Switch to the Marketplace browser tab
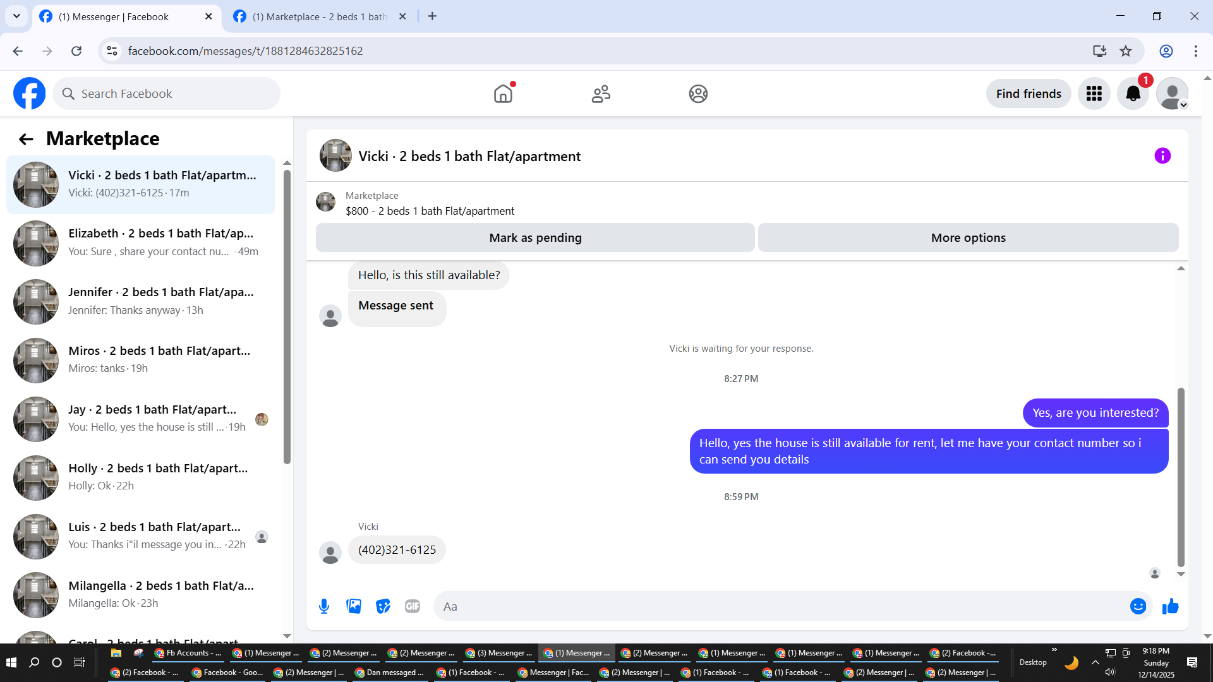The image size is (1213, 682). [319, 17]
